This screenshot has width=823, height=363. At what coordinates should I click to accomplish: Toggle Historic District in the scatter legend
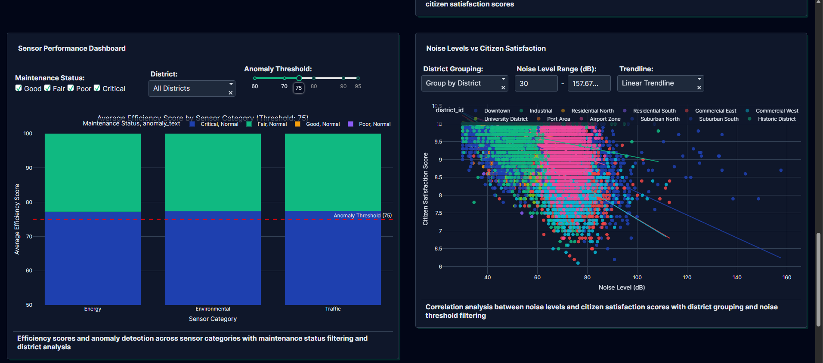772,119
